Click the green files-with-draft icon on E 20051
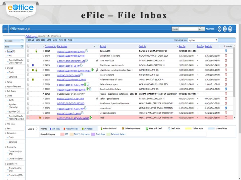This screenshot has height=180, width=241. pos(92,70)
